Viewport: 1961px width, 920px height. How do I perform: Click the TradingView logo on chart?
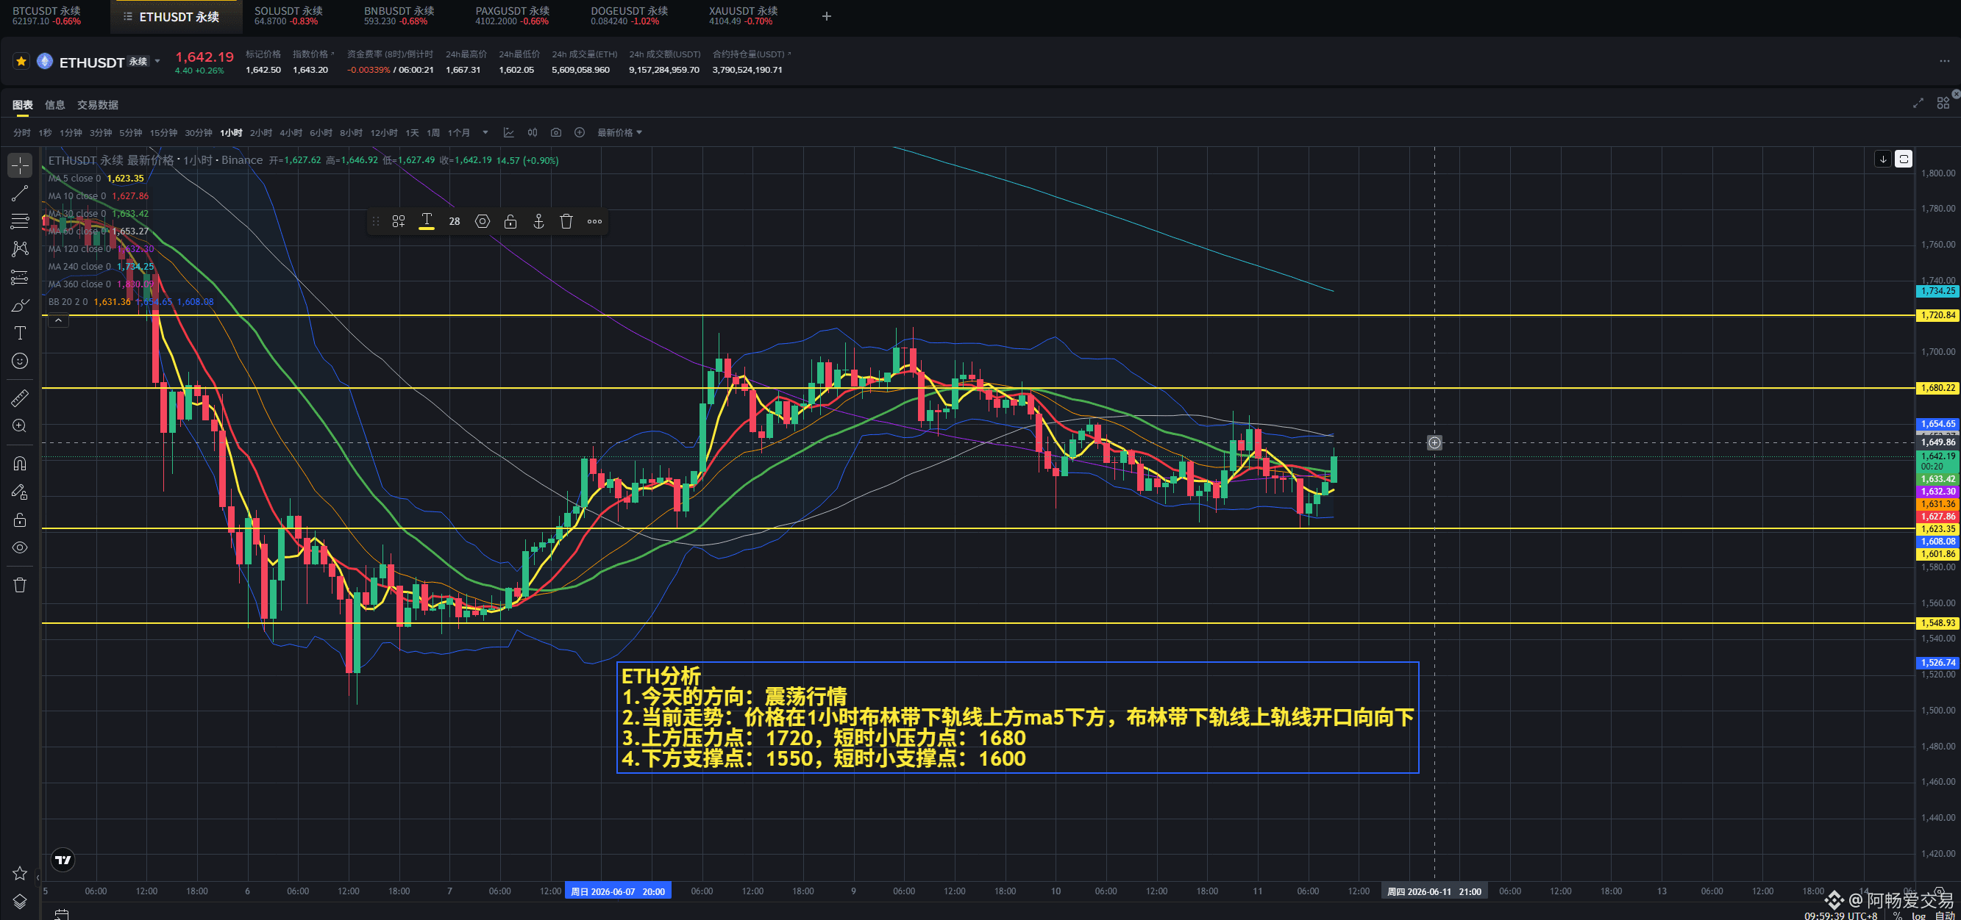pos(63,860)
